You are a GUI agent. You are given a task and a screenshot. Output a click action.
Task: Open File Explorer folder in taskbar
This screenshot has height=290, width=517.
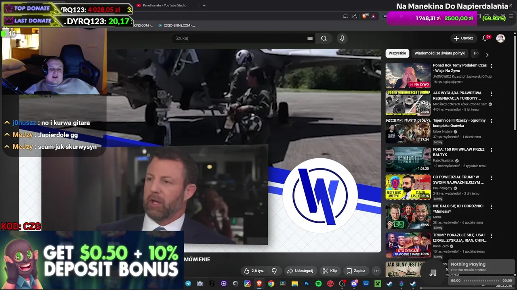(x=295, y=284)
